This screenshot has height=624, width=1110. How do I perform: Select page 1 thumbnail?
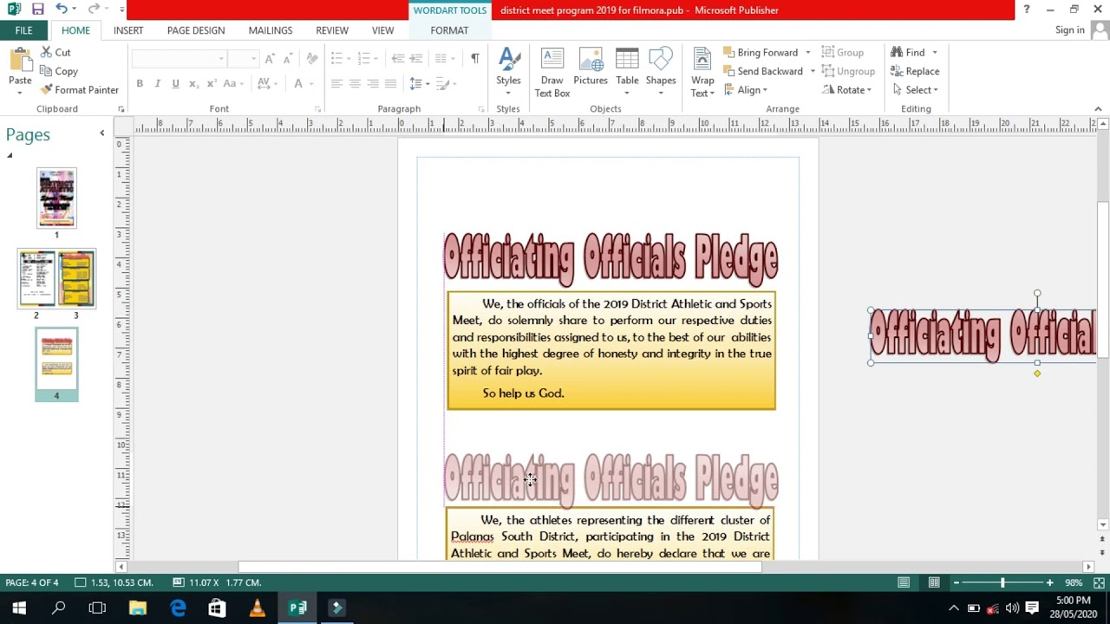[56, 198]
